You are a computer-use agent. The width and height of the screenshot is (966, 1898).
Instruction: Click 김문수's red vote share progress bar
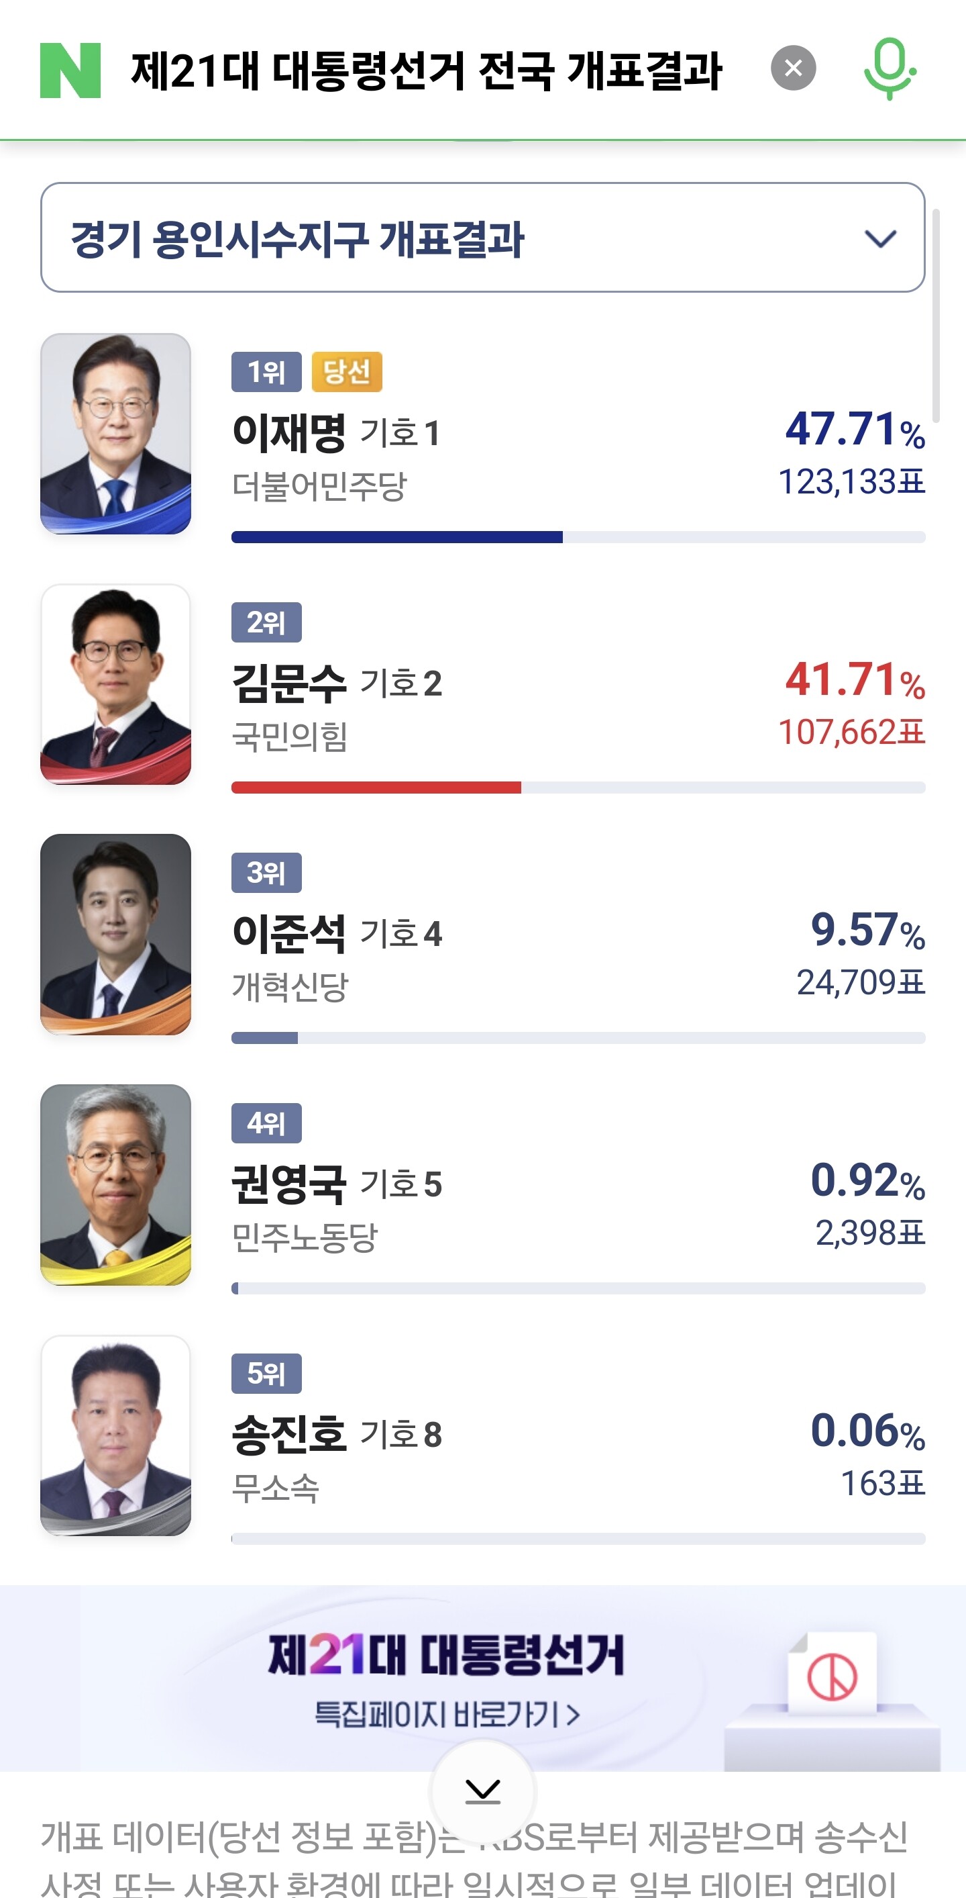376,788
